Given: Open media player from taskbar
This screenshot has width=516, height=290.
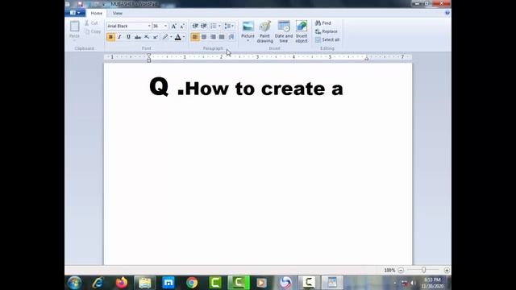Looking at the screenshot, I should 262,283.
